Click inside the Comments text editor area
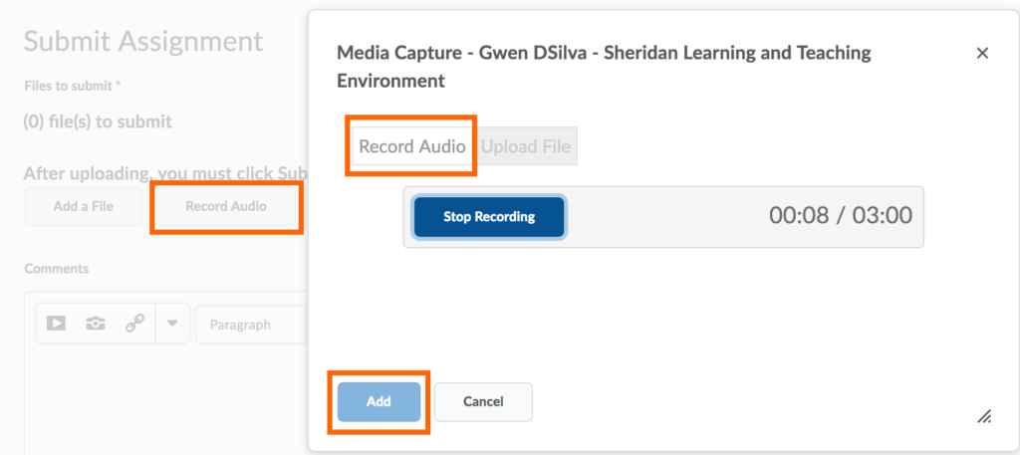Screen dimensions: 1020x455 click(159, 398)
